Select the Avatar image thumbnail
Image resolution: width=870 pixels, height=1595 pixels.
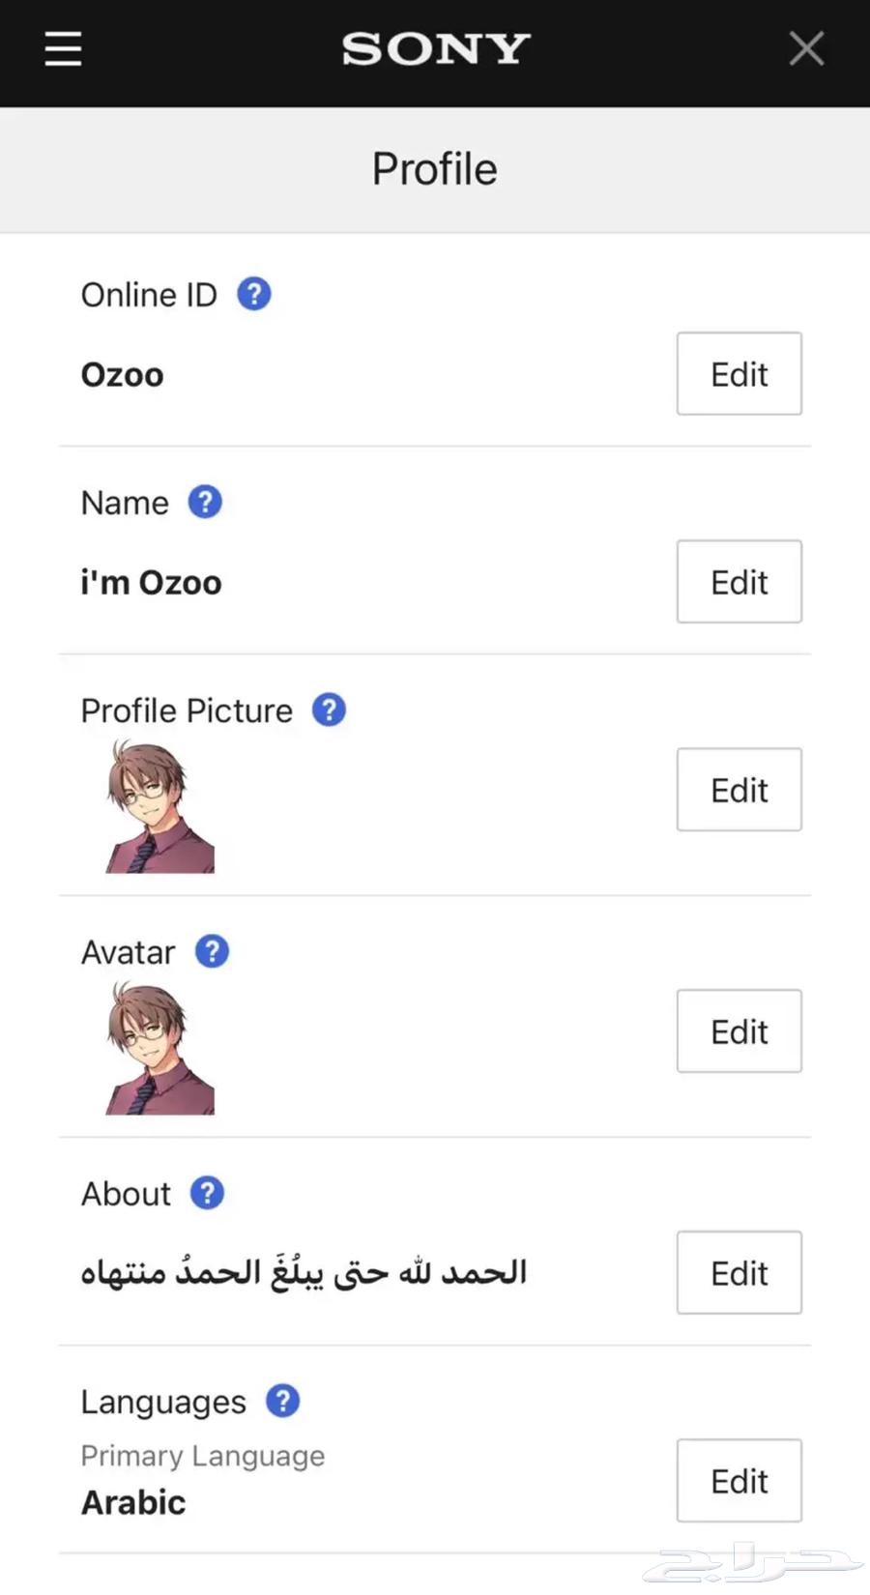click(159, 1049)
